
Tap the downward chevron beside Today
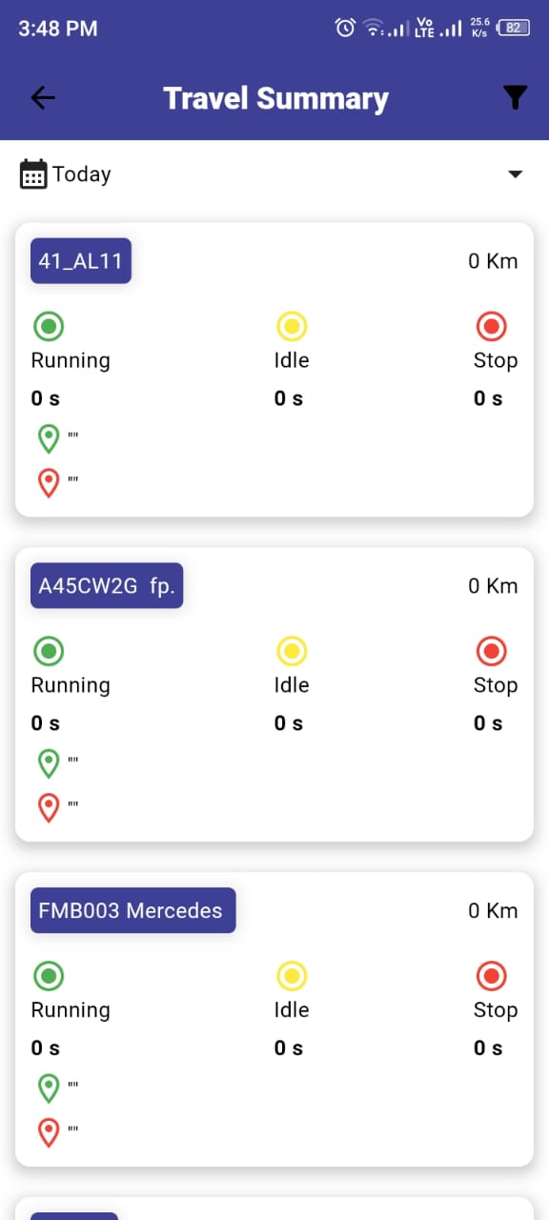click(515, 174)
